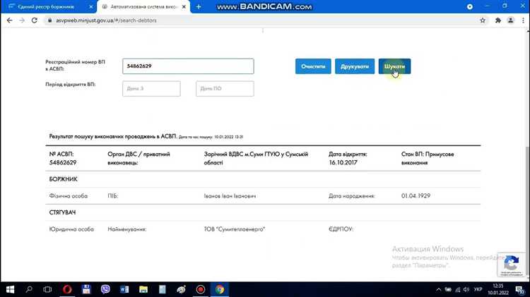Go back to previous page
This screenshot has width=530, height=297.
(x=9, y=20)
